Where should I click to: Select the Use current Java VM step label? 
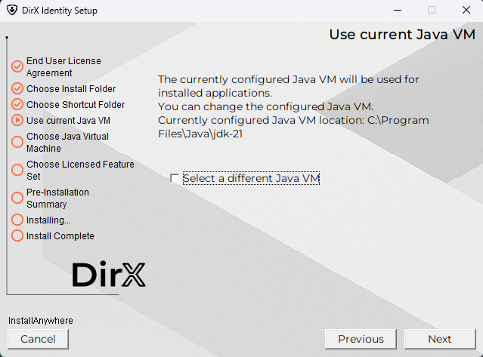click(68, 121)
